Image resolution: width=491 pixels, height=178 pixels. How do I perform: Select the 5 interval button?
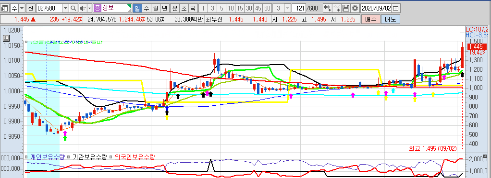pos(221,8)
